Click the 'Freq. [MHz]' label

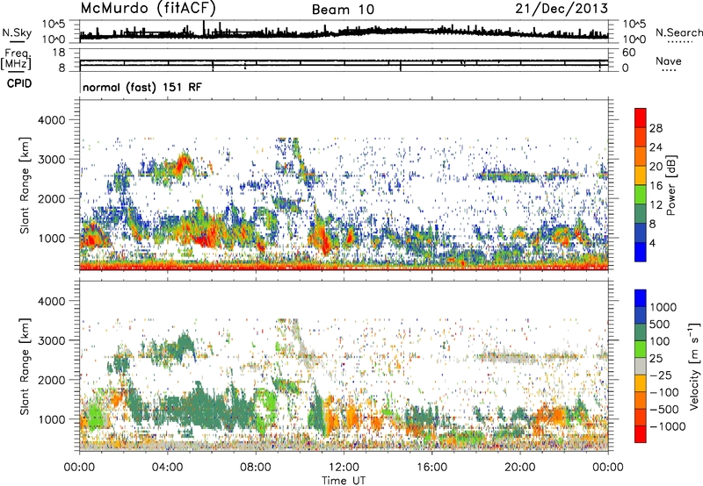coord(16,59)
